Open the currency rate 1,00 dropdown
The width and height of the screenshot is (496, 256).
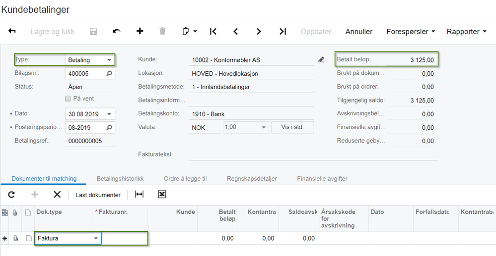(263, 128)
